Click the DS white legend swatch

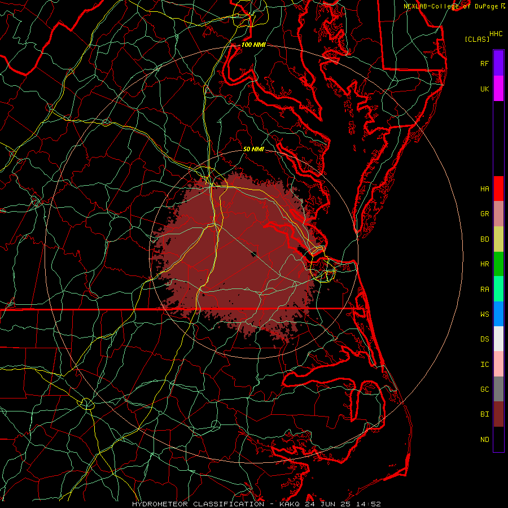click(x=498, y=339)
